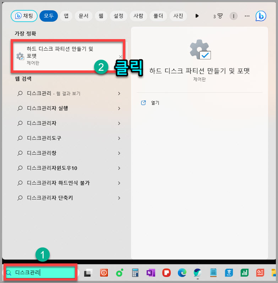Screen dimensions: 278x283
Task: Click search icon beside 디스크관리도구
Action: (20, 138)
